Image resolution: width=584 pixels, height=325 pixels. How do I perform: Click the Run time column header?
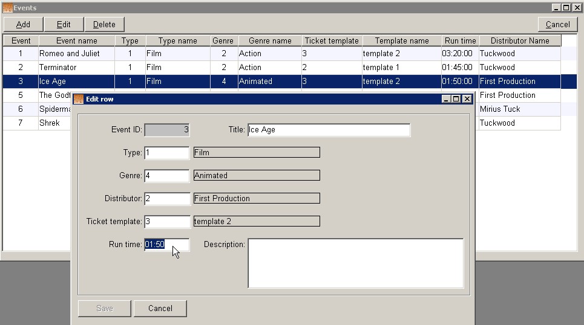click(460, 41)
